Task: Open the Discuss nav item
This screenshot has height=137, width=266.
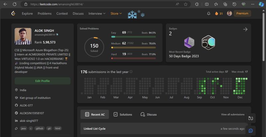Action: tap(78, 14)
